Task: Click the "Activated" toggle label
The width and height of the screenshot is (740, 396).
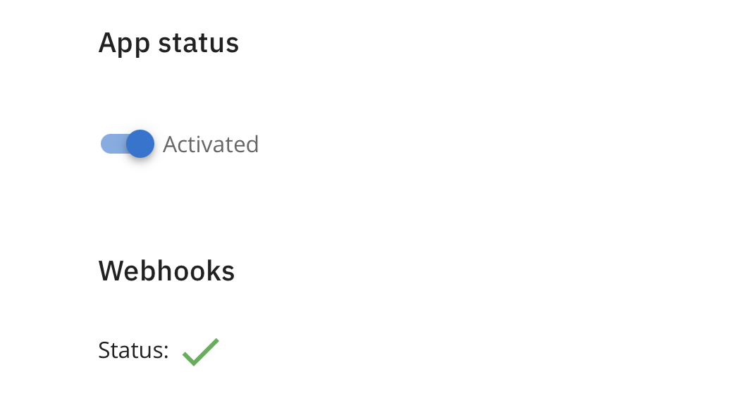Action: click(x=211, y=144)
